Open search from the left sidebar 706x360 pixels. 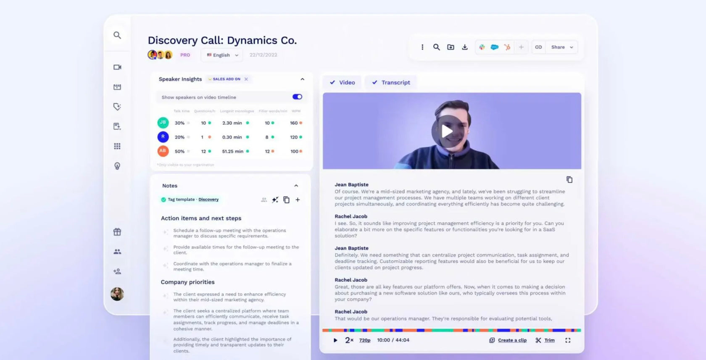(x=117, y=35)
